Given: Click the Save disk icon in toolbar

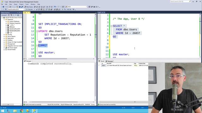Looking at the screenshot, I should (x=20, y=7).
